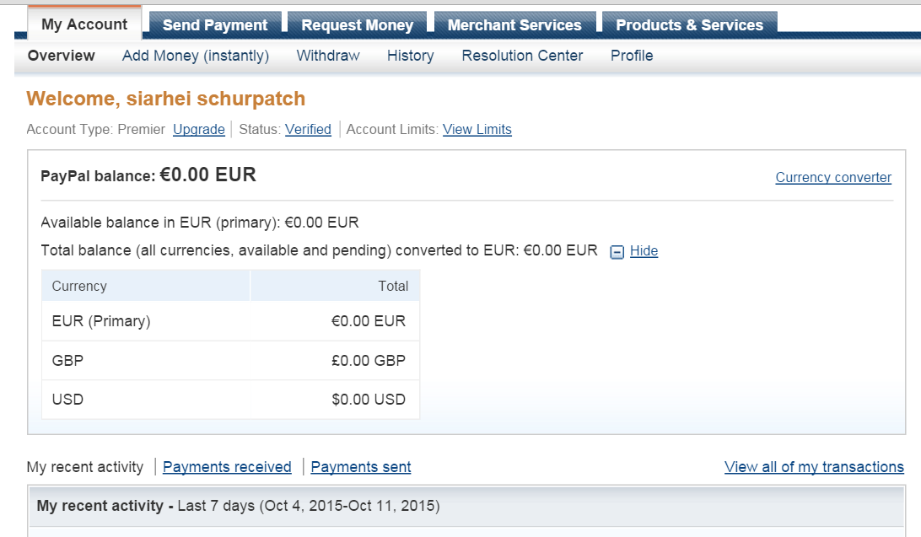
Task: View the Profile page
Action: click(632, 56)
